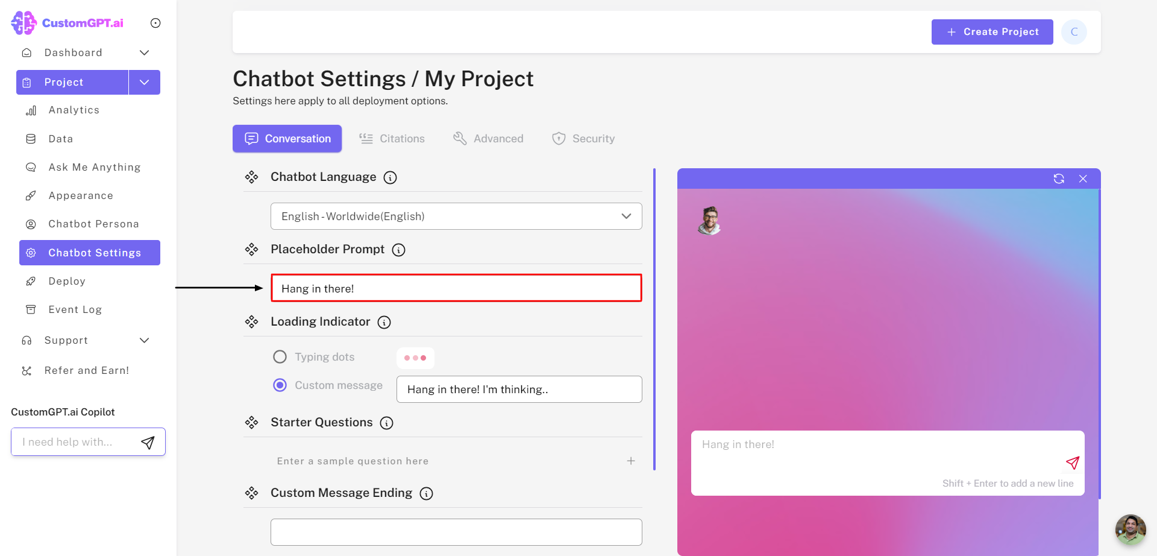1157x556 pixels.
Task: Click the preview chat message box
Action: tap(888, 463)
